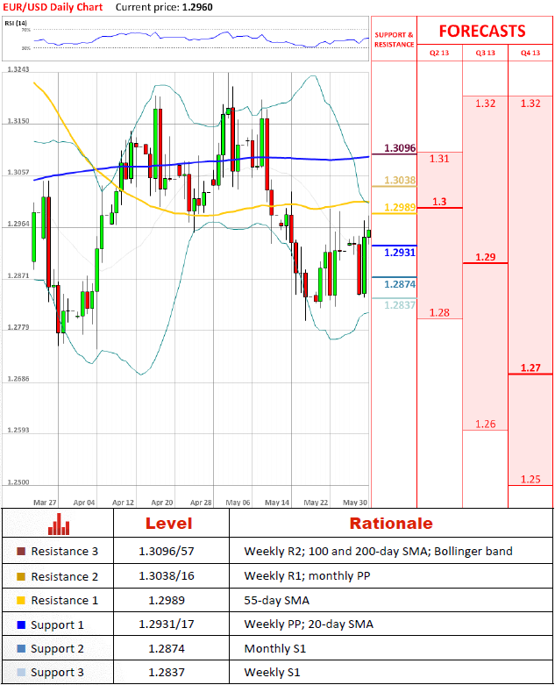Click the Resistance 2 orange color swatch
555x685 pixels.
(21, 576)
